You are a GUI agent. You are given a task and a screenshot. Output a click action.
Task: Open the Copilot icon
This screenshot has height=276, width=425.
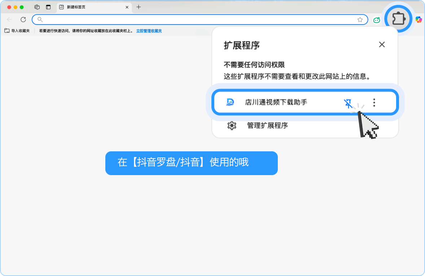(419, 19)
